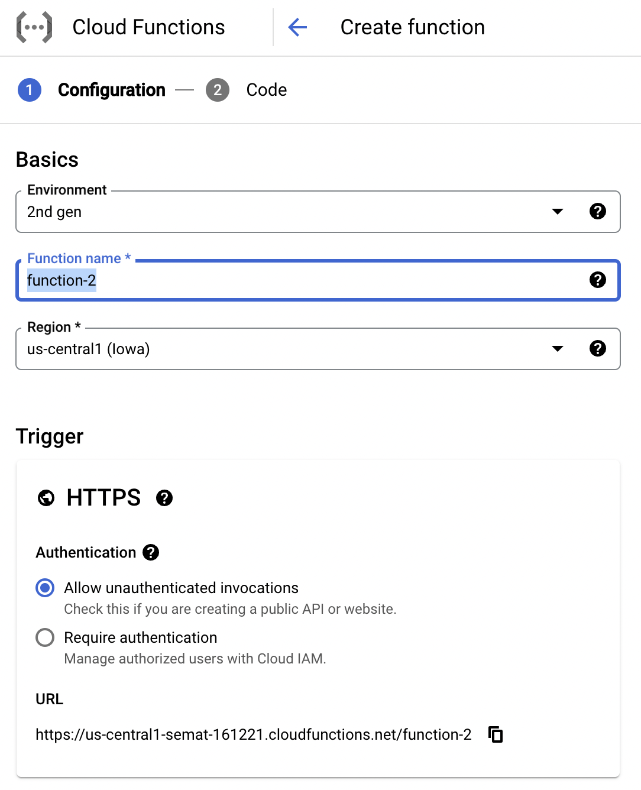Screen dimensions: 641x790
Task: Select the Require authentication option
Action: coord(45,637)
